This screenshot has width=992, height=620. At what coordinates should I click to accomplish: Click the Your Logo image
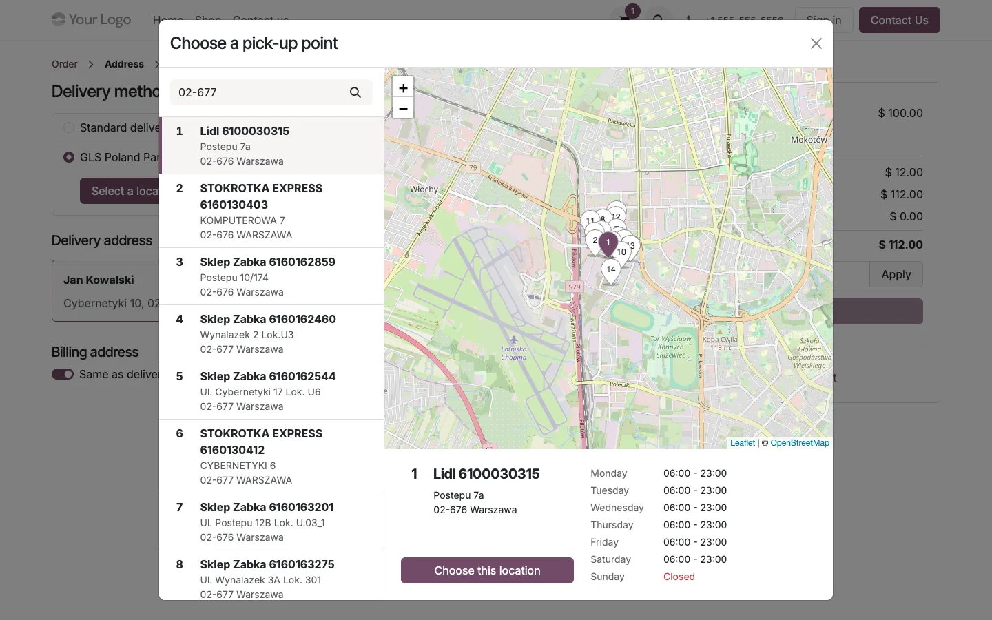point(92,19)
